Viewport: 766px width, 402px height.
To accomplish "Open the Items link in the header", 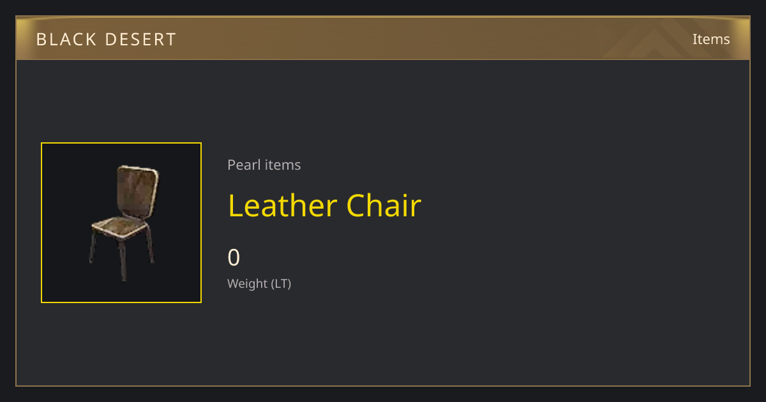I will click(x=711, y=39).
